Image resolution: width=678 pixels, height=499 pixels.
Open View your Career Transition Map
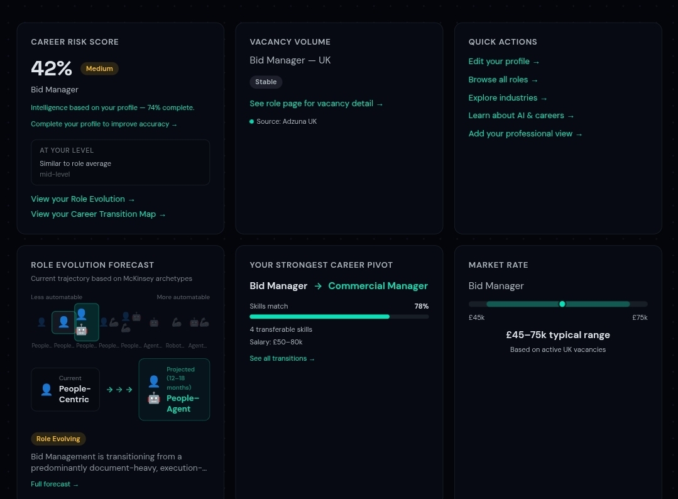tap(98, 214)
